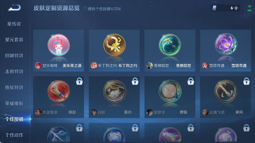Click the lock icon on 缘起 card
The width and height of the screenshot is (255, 143).
coord(79,81)
